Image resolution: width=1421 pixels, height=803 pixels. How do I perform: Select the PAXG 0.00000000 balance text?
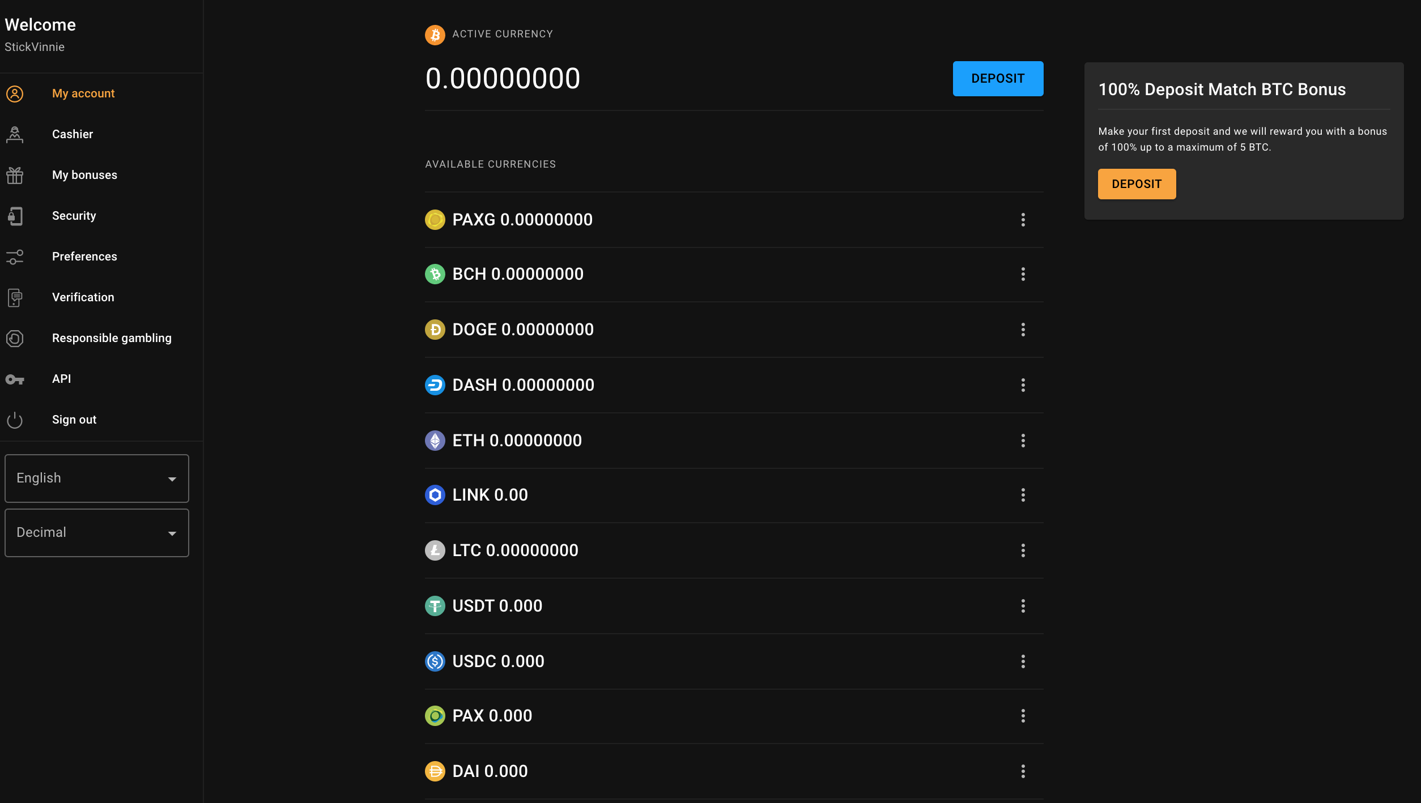[x=522, y=220]
